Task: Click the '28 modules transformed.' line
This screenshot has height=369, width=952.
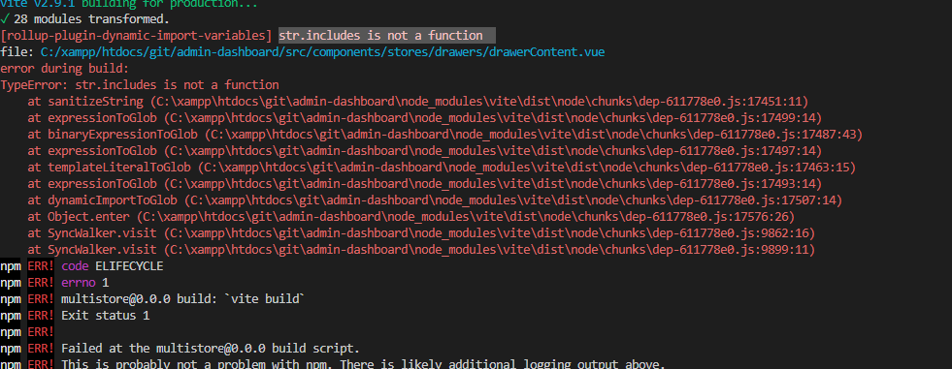Action: click(x=85, y=19)
